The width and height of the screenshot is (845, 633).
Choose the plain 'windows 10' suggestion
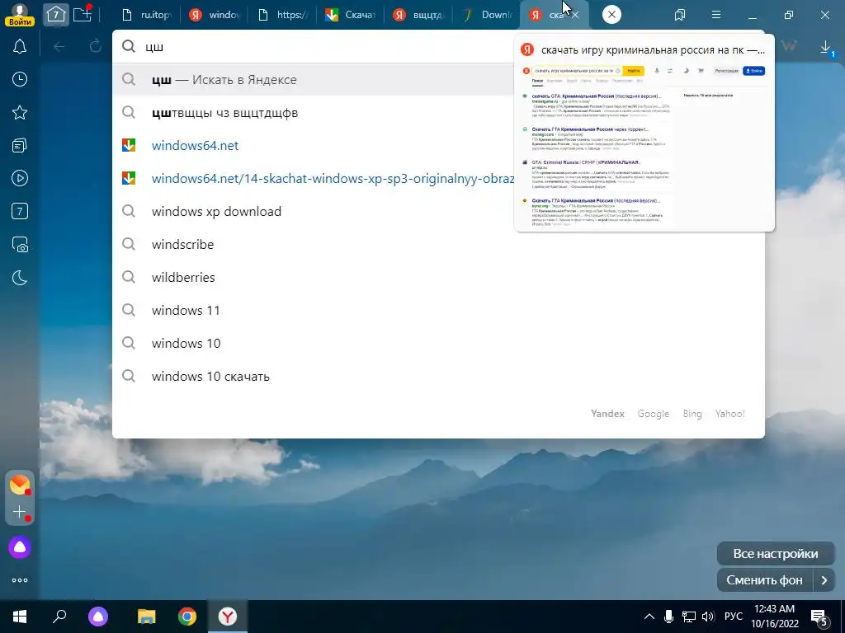(438, 344)
